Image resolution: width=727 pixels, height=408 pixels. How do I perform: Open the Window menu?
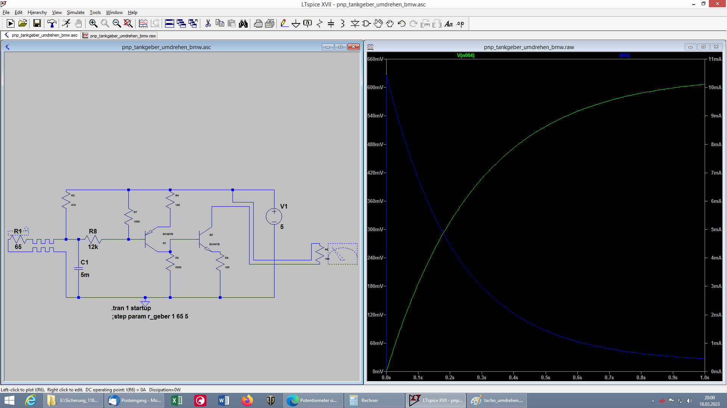coord(114,12)
